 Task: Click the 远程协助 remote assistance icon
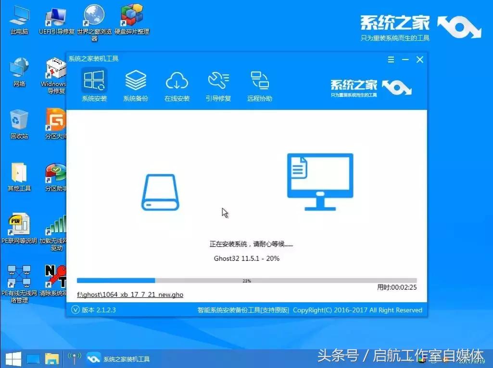[x=259, y=85]
